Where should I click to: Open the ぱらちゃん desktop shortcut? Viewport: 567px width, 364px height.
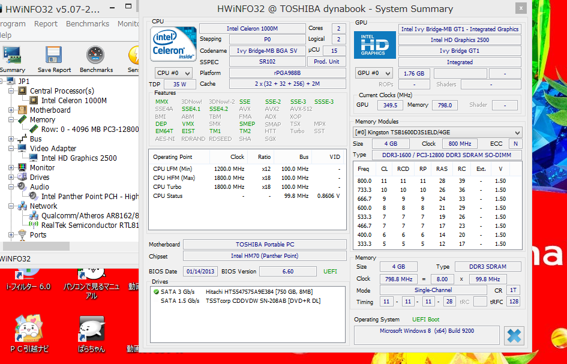[x=91, y=334]
